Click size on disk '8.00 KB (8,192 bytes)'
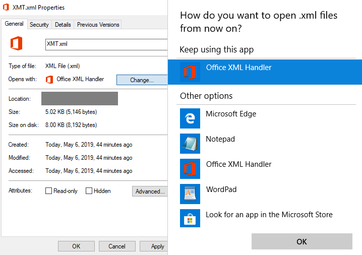The height and width of the screenshot is (255, 362). (71, 125)
